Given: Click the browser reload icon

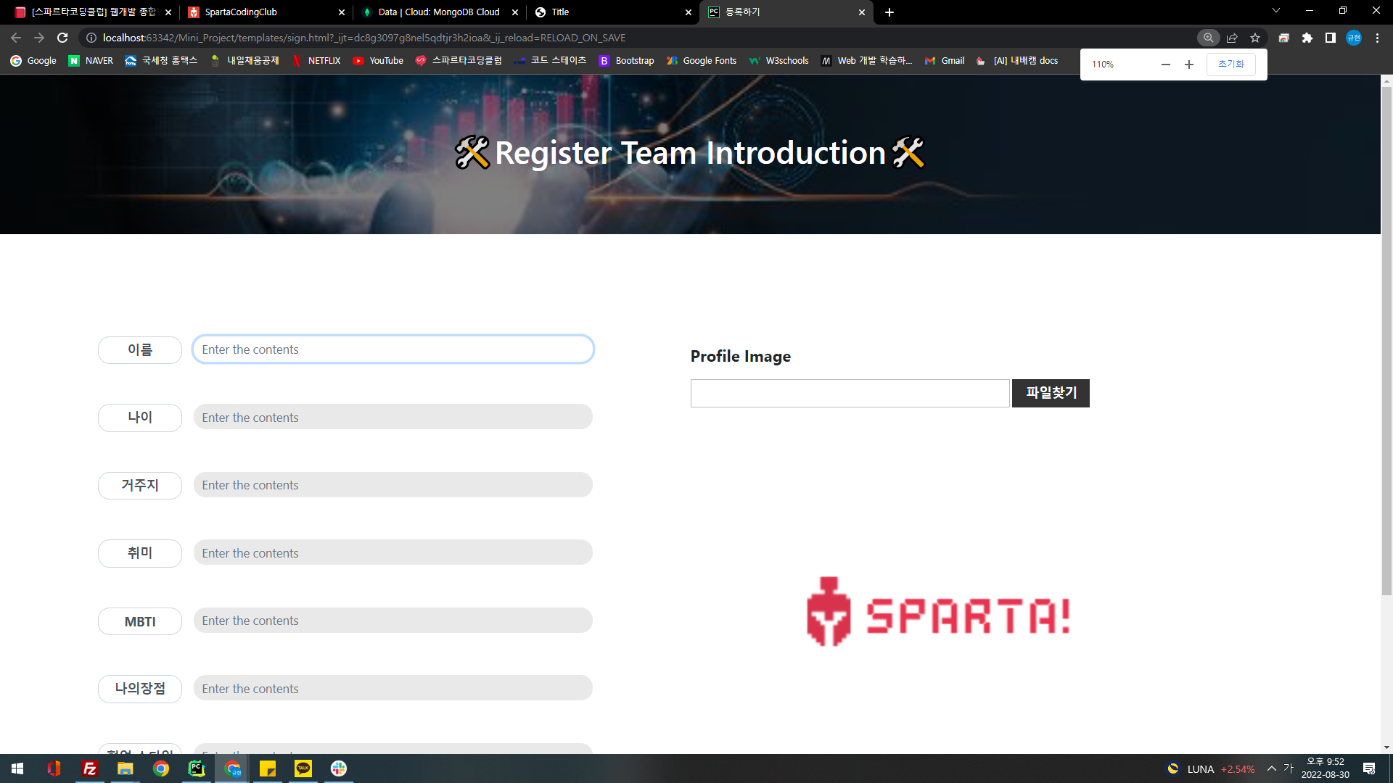Looking at the screenshot, I should coord(62,38).
